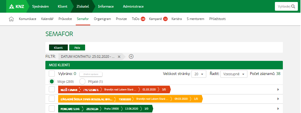Open the Velikost stránky dropdown
Image resolution: width=301 pixels, height=113 pixels.
[x=199, y=74]
